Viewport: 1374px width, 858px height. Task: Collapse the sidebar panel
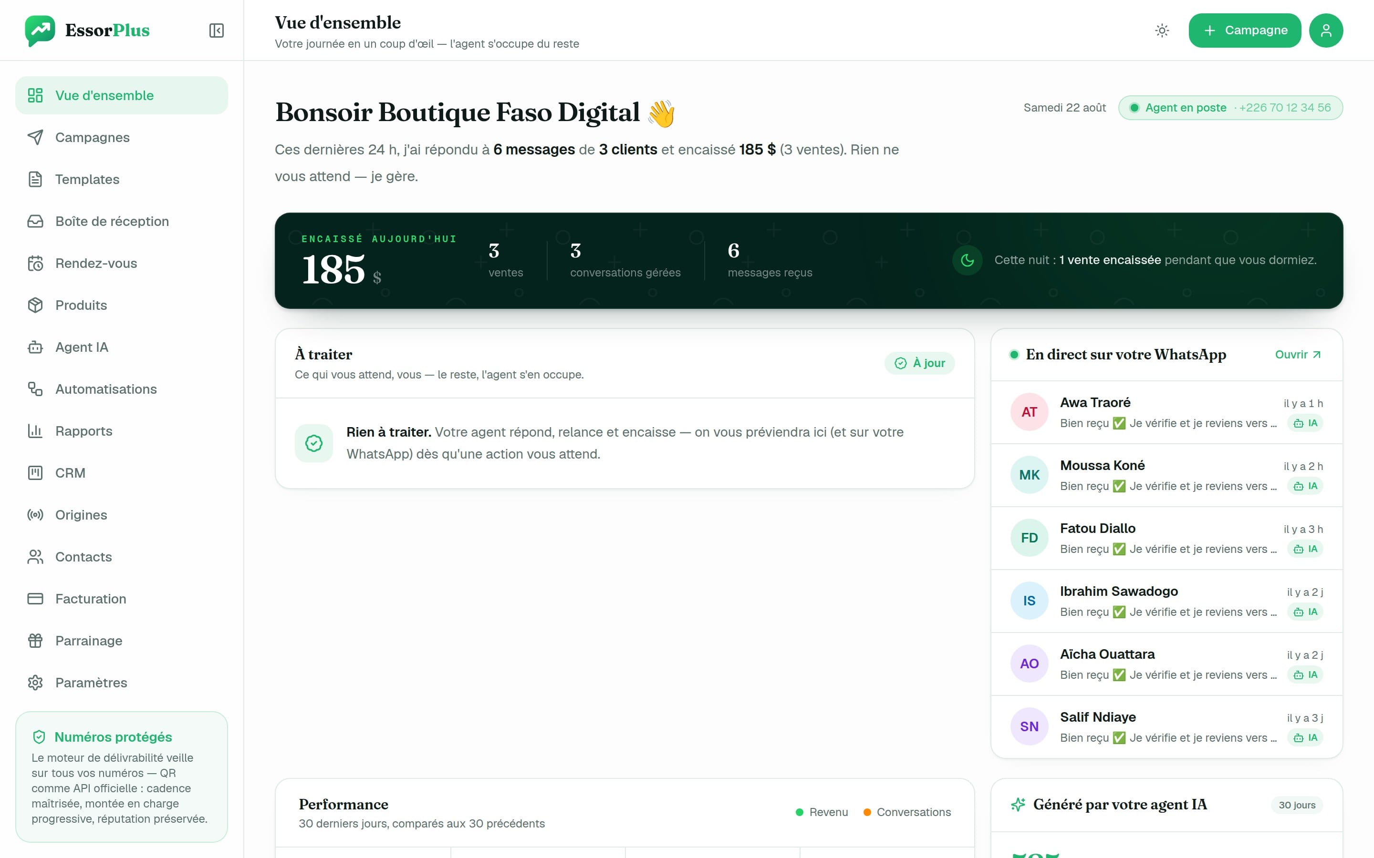[216, 30]
